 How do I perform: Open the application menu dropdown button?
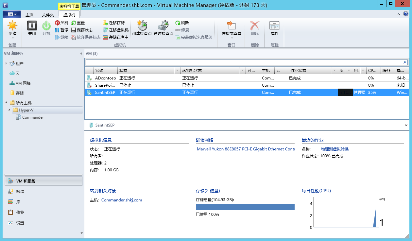pos(12,14)
